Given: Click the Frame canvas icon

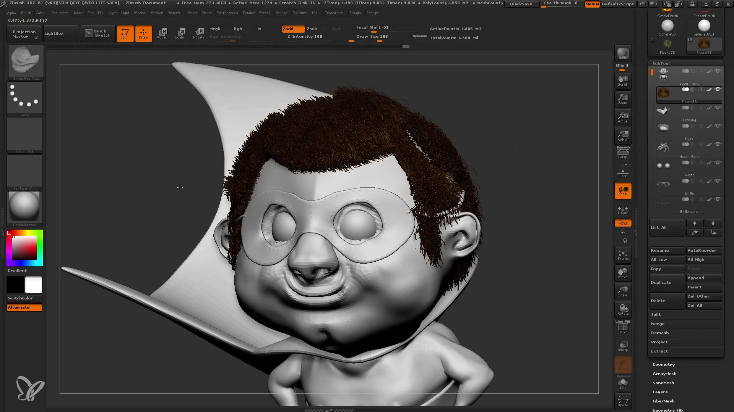Looking at the screenshot, I should coord(623,254).
